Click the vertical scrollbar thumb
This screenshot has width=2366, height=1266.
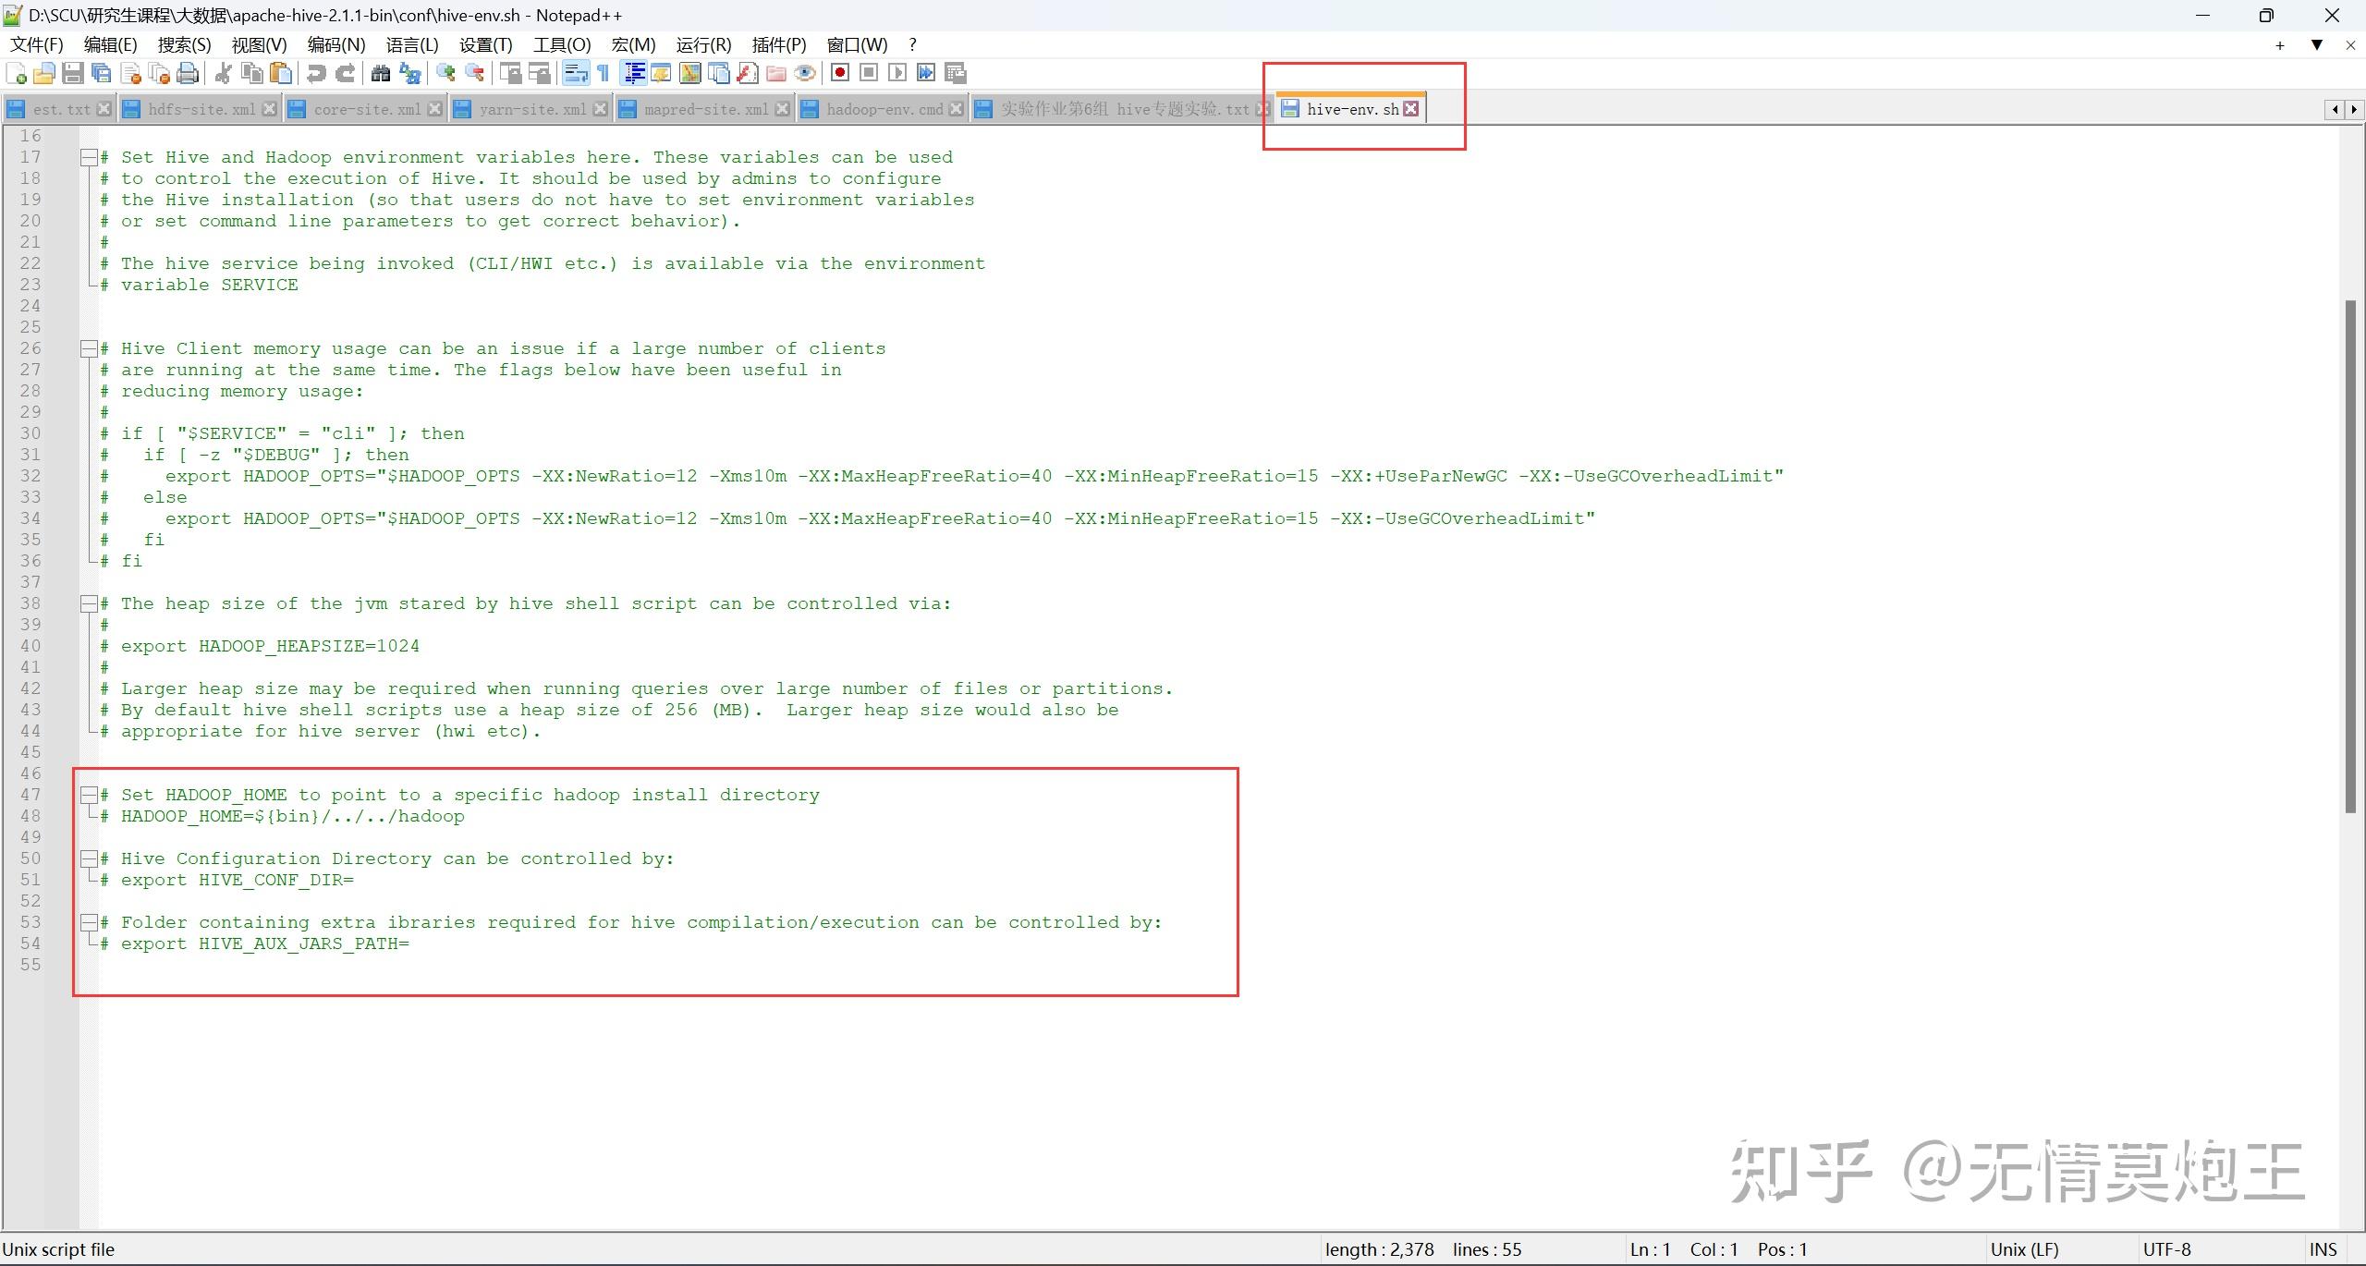click(x=2350, y=554)
